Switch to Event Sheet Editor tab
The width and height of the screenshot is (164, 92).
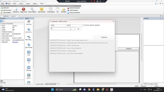[x=51, y=84]
